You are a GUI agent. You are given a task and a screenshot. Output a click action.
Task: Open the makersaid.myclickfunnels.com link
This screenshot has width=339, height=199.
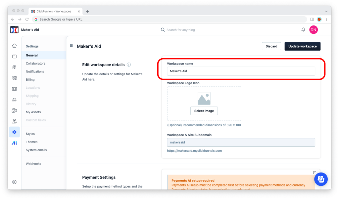tap(194, 151)
